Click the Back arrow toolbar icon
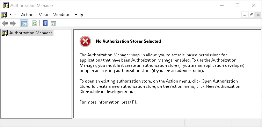The image size is (262, 127). [5, 23]
